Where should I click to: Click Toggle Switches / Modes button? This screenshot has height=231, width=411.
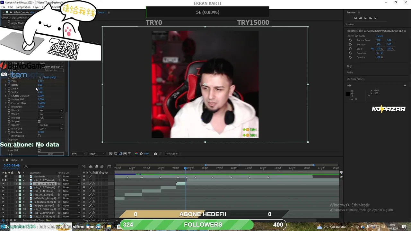click(96, 220)
